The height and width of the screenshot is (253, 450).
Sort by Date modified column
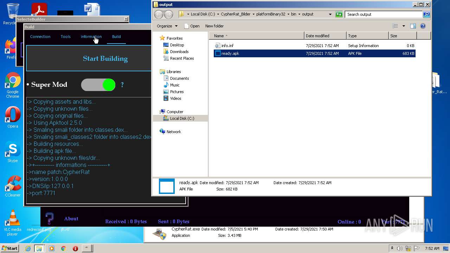tap(325, 36)
